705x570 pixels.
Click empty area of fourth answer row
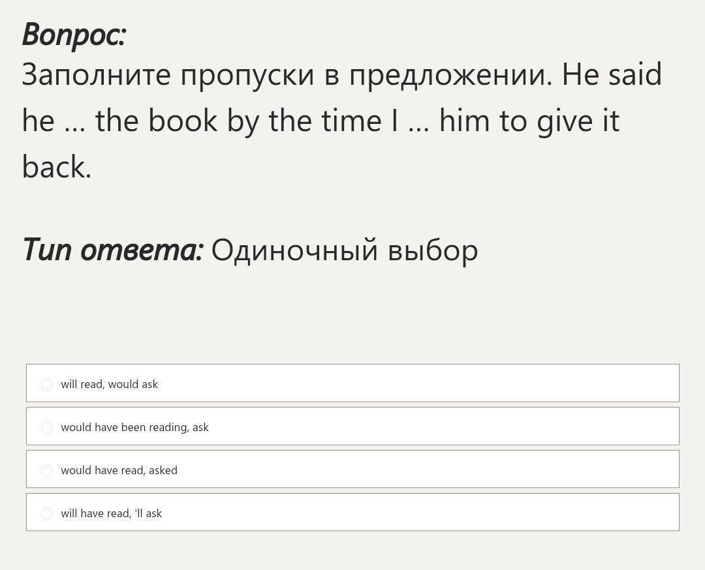point(418,513)
